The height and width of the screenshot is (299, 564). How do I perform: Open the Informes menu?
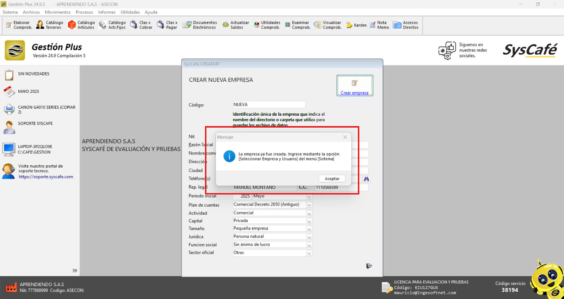point(106,12)
